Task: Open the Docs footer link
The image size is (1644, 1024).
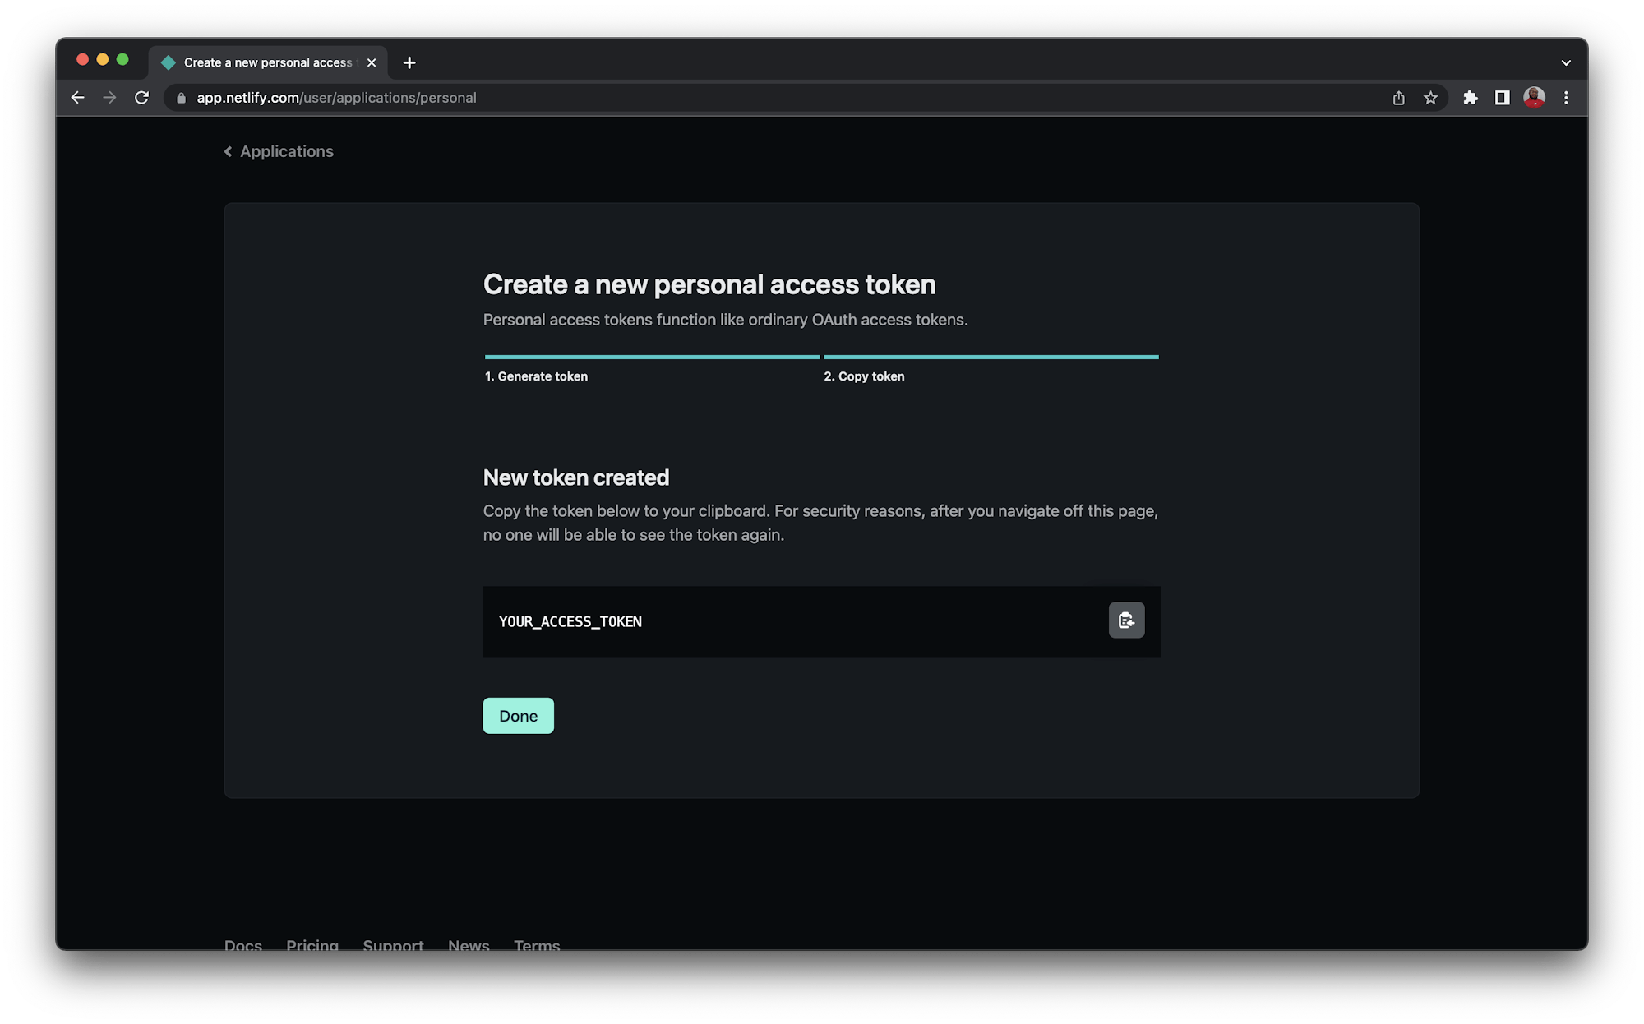Action: pyautogui.click(x=242, y=943)
